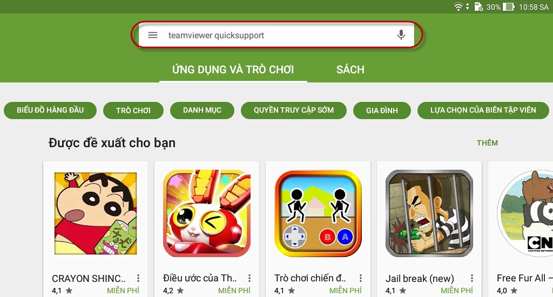
Task: Switch to the SÁCH tab
Action: click(350, 70)
